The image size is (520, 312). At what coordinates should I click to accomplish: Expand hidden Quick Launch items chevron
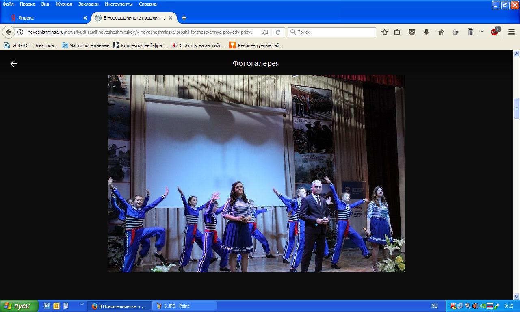82,304
